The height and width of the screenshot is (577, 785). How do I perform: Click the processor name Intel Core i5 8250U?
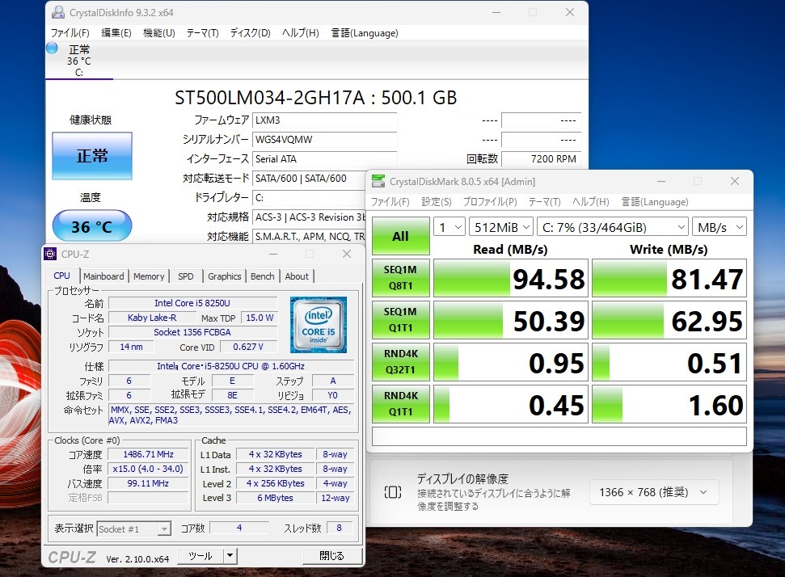[192, 303]
